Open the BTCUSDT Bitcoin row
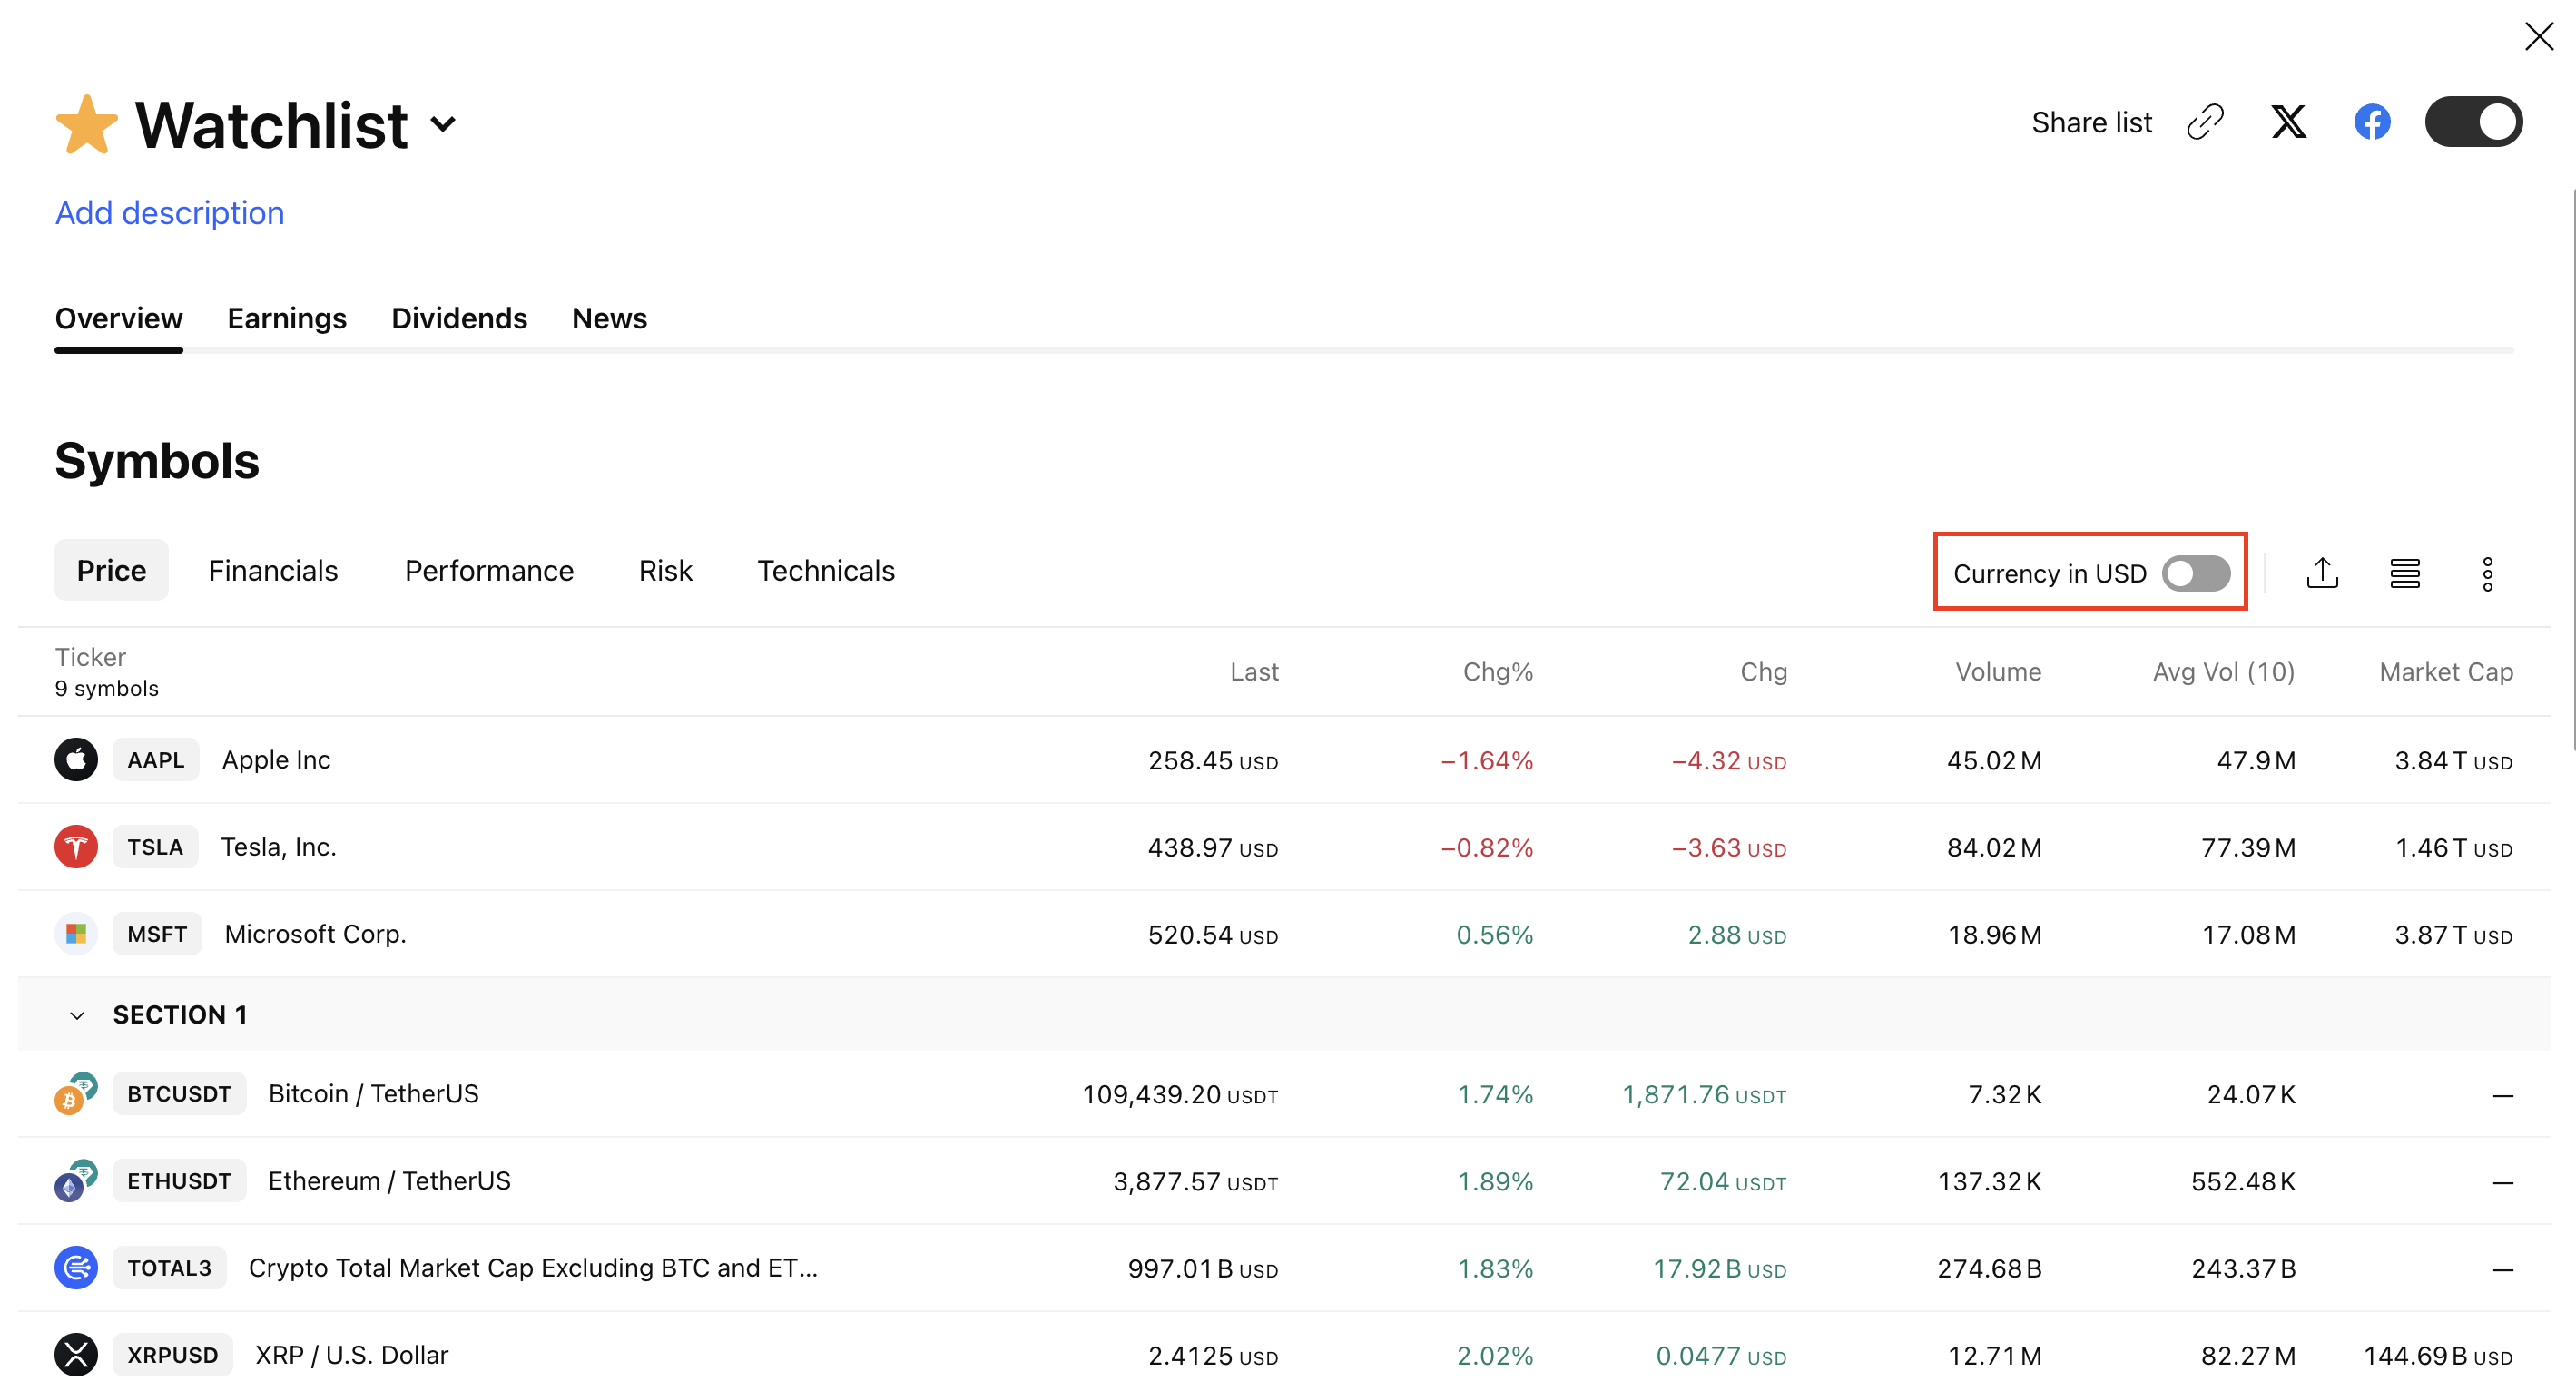This screenshot has width=2576, height=1381. tap(373, 1093)
